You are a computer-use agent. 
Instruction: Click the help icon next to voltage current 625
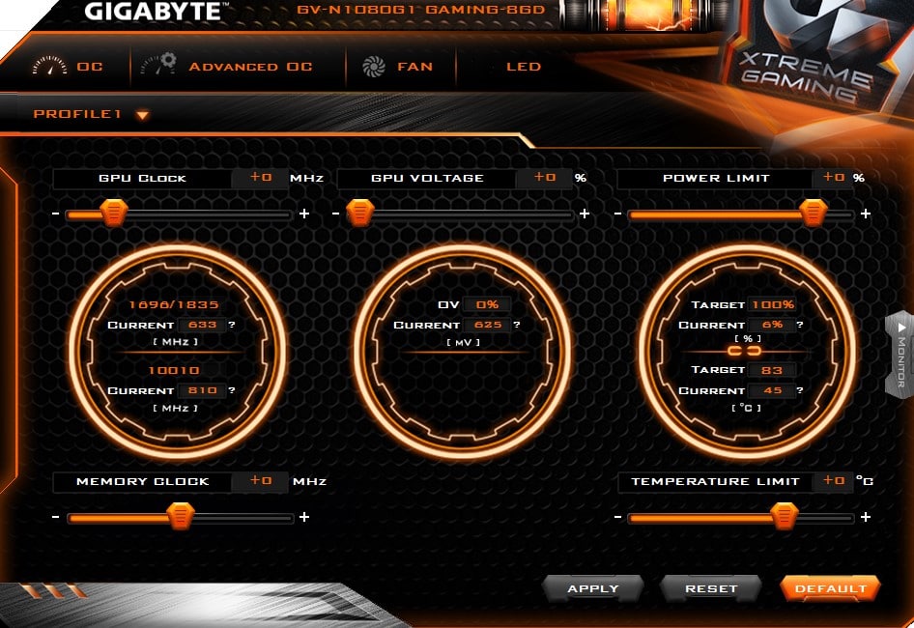[x=518, y=326]
